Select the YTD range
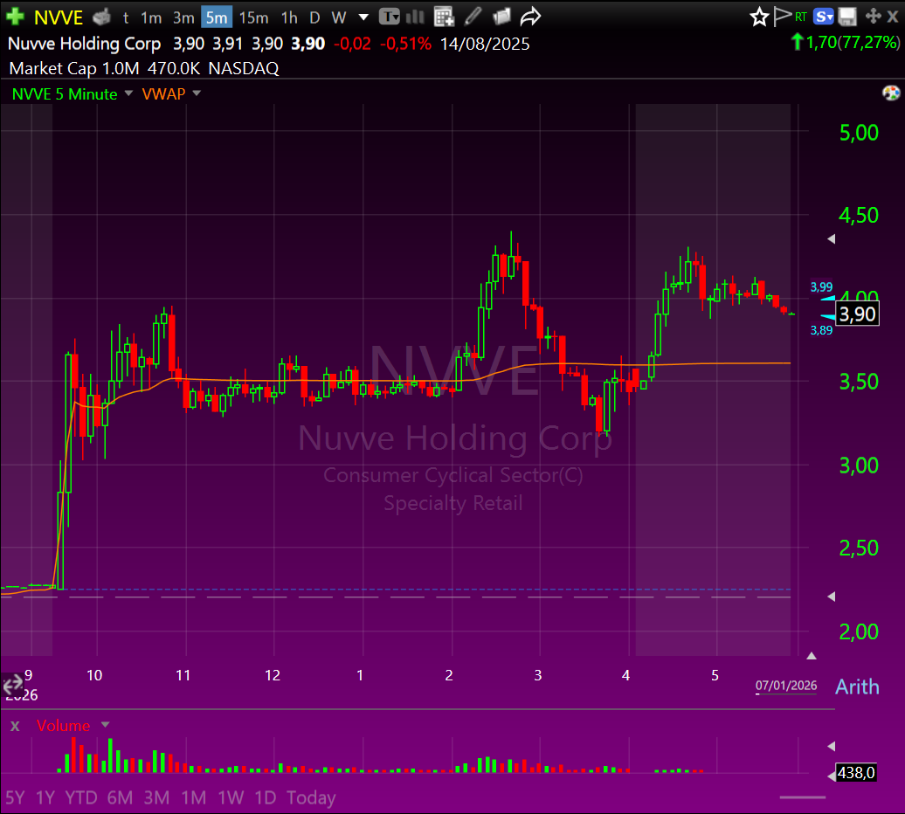The height and width of the screenshot is (814, 905). click(80, 797)
